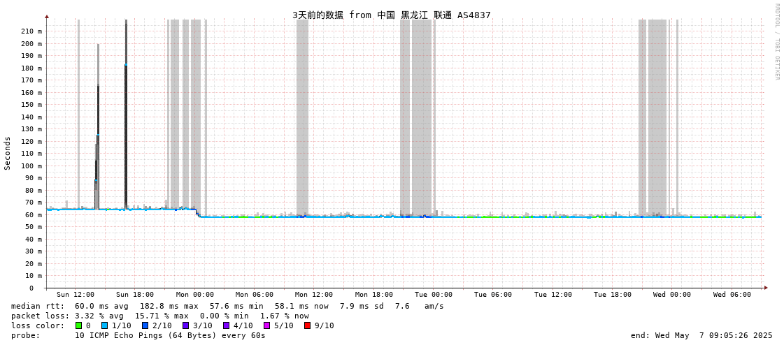Click the purple 4/10 loss swatch
This screenshot has height=345, width=784.
(x=226, y=325)
